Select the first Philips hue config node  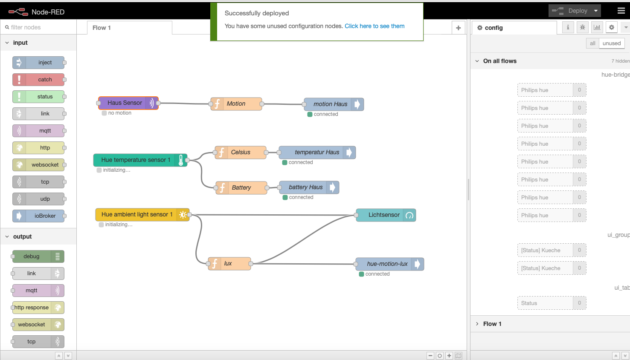pos(552,90)
